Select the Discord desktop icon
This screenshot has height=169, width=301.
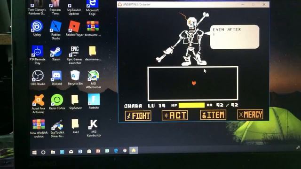pyautogui.click(x=56, y=78)
